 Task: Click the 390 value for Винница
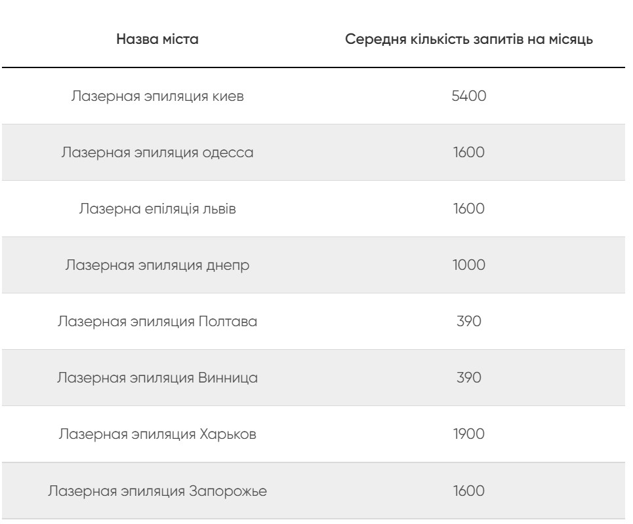pos(469,378)
